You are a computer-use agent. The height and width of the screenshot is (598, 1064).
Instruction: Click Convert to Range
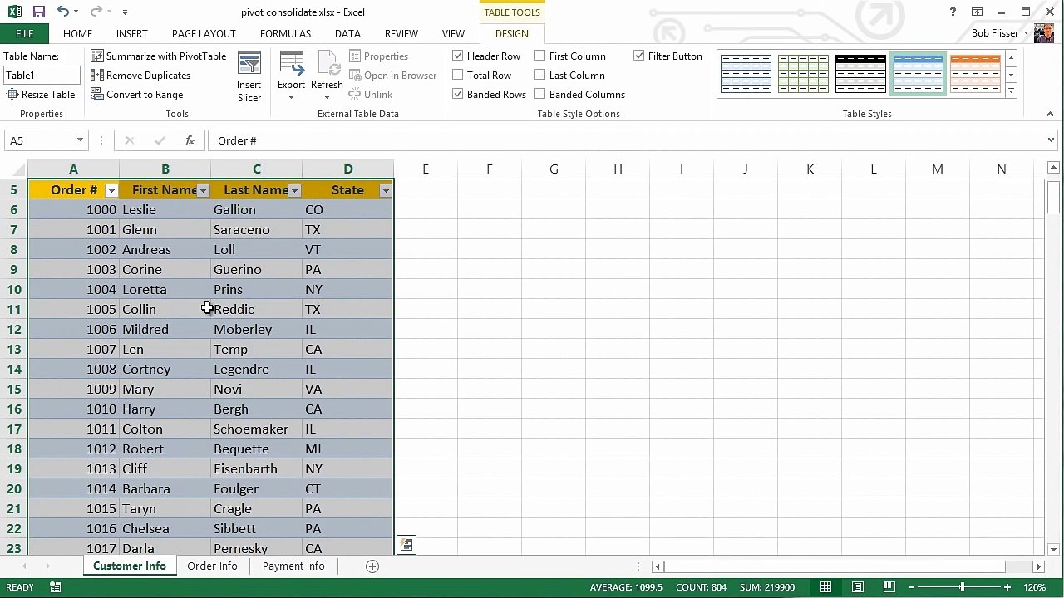pyautogui.click(x=136, y=94)
